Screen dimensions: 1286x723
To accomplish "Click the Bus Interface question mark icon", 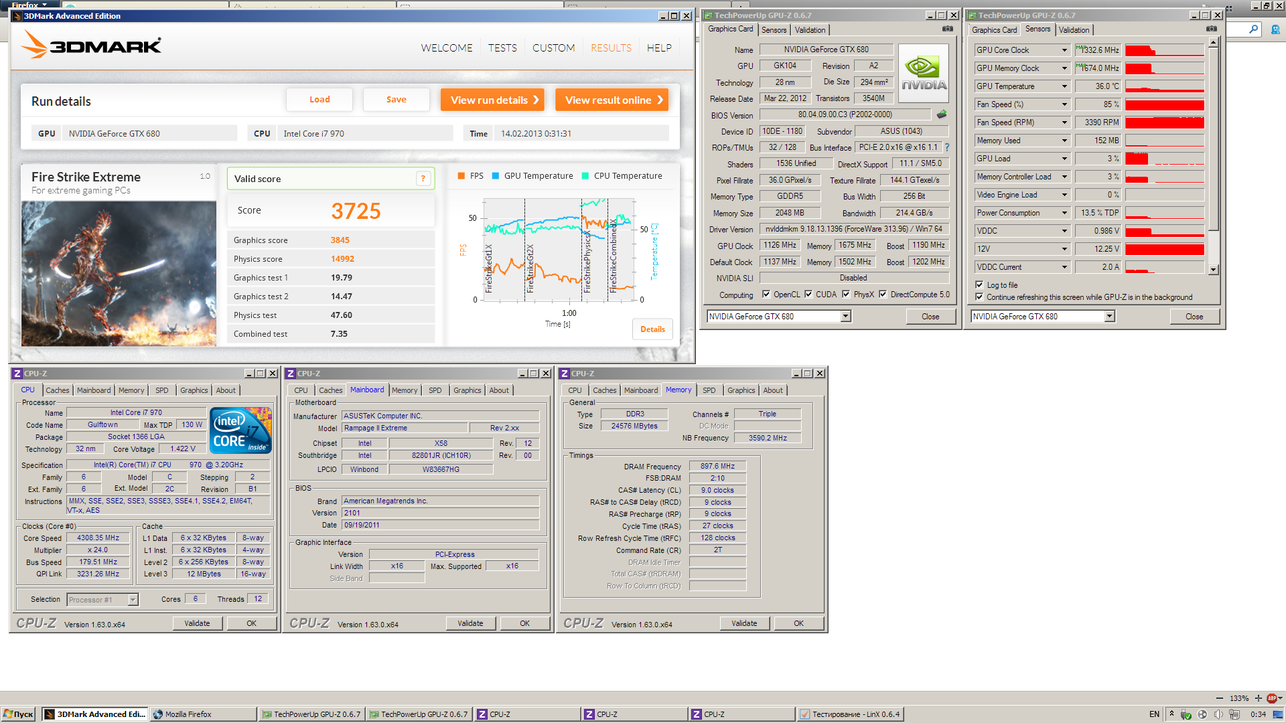I will click(x=947, y=147).
